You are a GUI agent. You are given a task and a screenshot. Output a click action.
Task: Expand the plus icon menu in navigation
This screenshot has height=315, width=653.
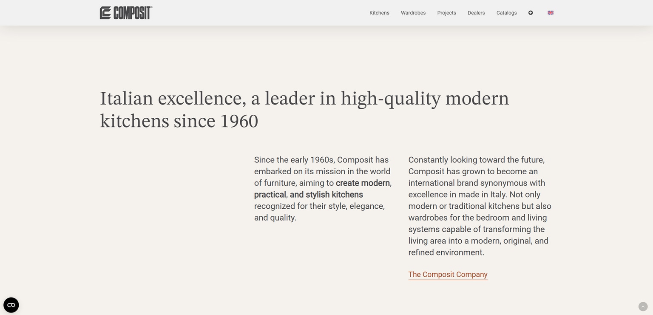(x=531, y=13)
